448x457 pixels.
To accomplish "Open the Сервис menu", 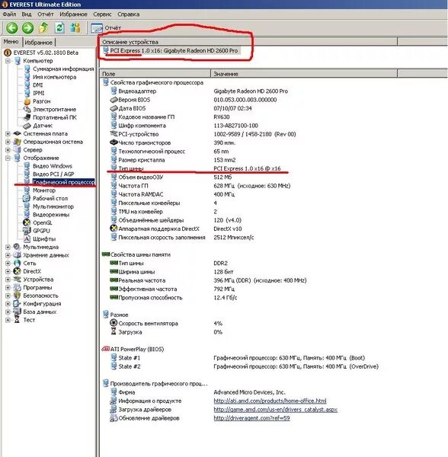I will 102,14.
